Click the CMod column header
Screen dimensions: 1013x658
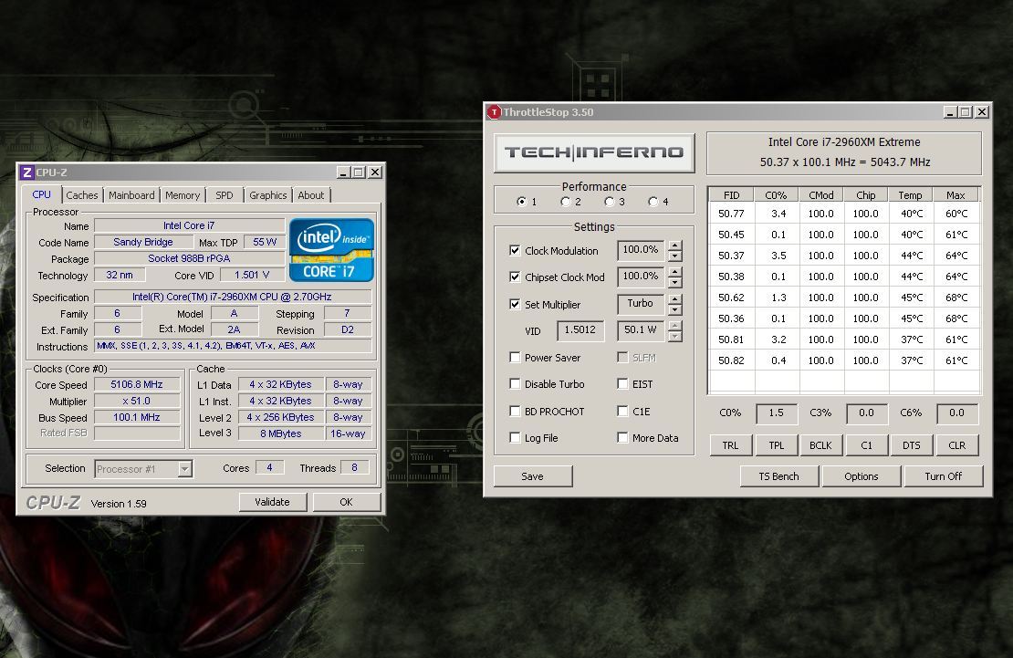coord(821,195)
